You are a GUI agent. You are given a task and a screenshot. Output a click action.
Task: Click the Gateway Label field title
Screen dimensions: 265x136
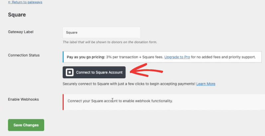21,32
